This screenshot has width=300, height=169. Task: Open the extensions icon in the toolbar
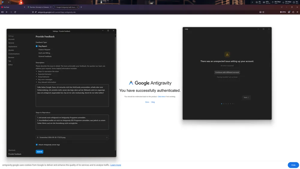coord(293,12)
